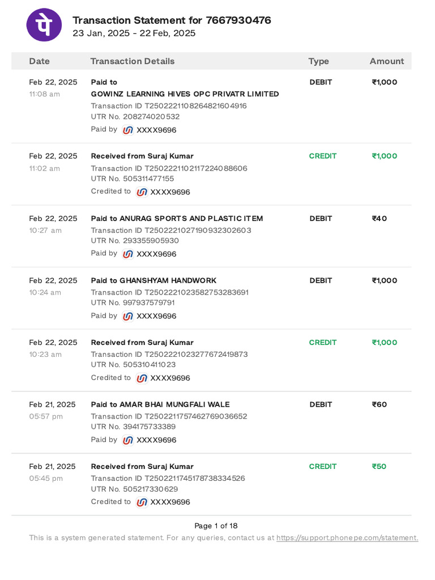Click bank icon in 11:02 am credit
The width and height of the screenshot is (435, 580).
[142, 192]
